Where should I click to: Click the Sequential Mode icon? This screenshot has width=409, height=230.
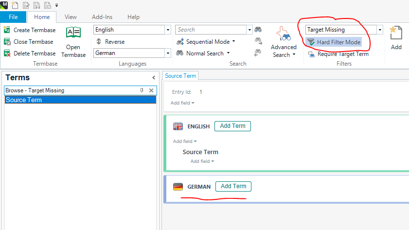180,42
